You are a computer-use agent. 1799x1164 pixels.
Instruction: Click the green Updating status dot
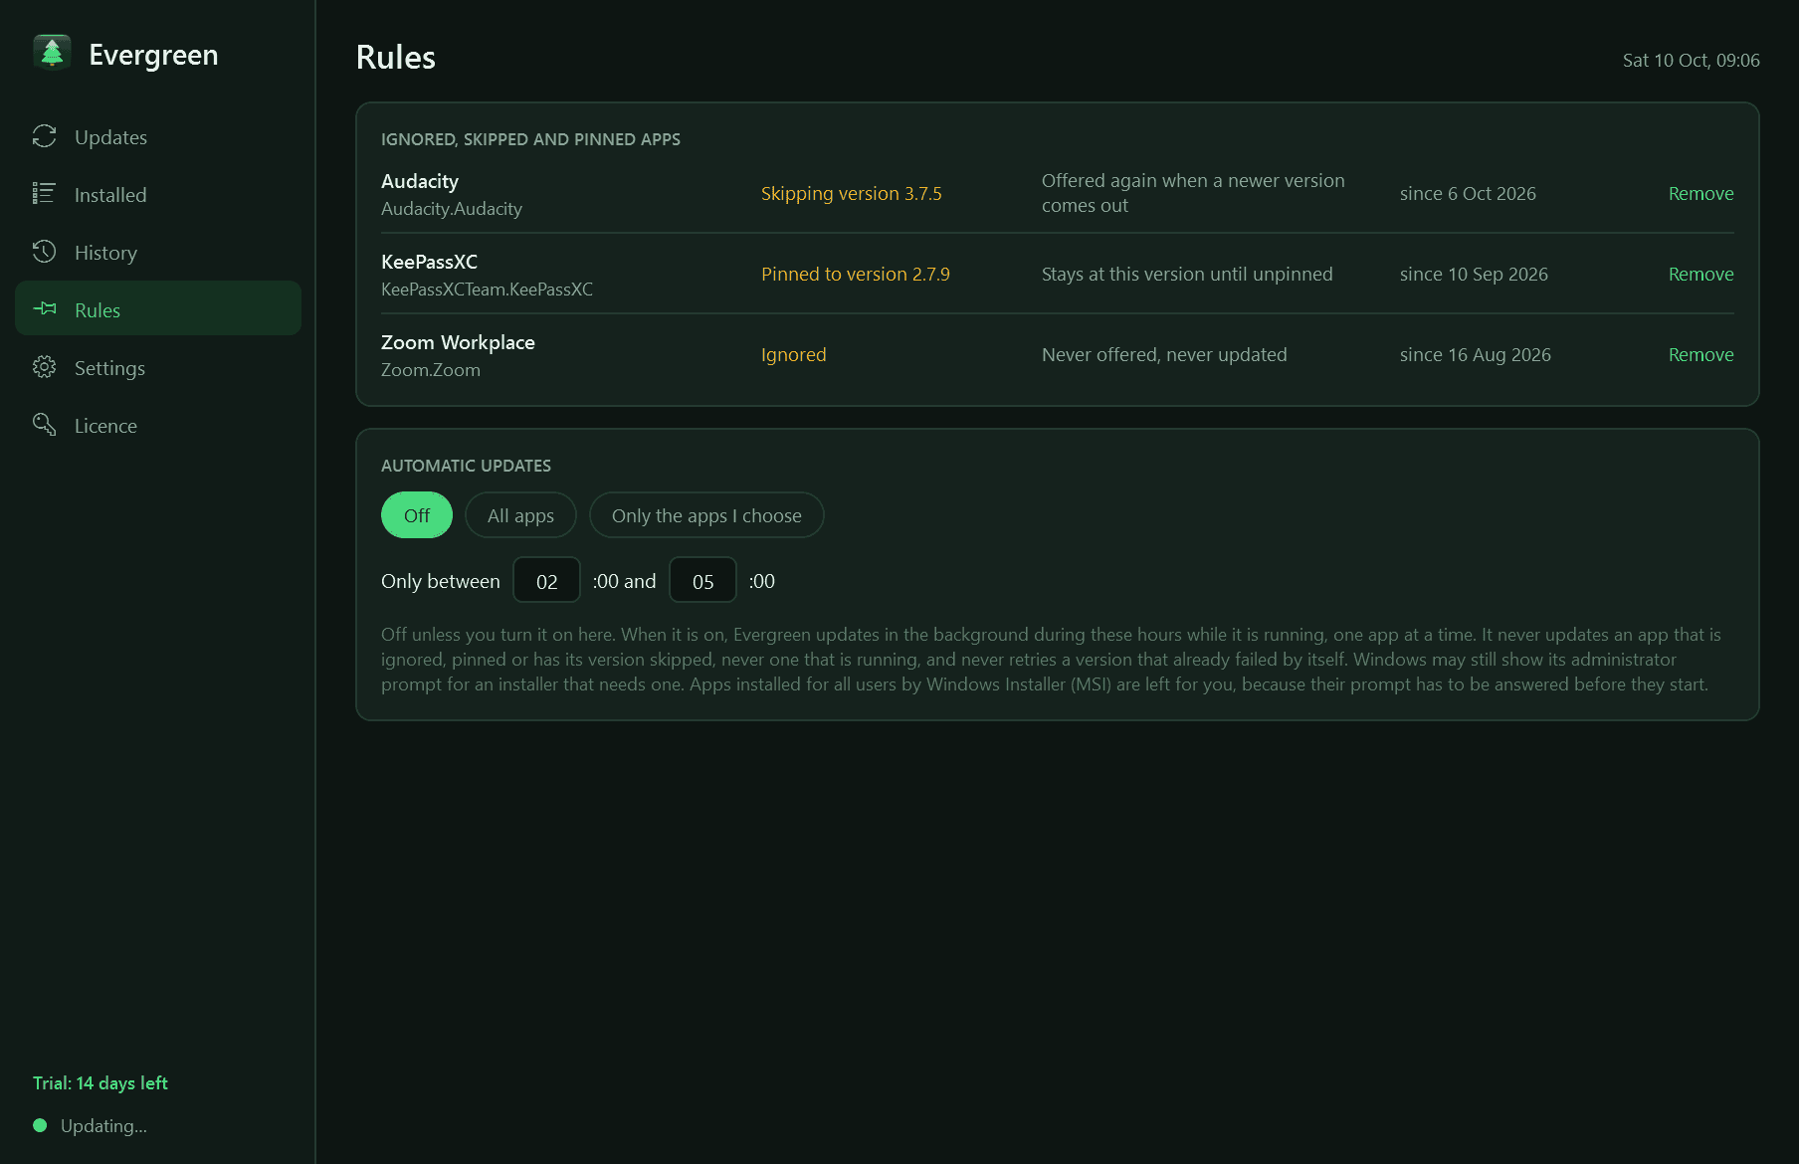tap(40, 1125)
